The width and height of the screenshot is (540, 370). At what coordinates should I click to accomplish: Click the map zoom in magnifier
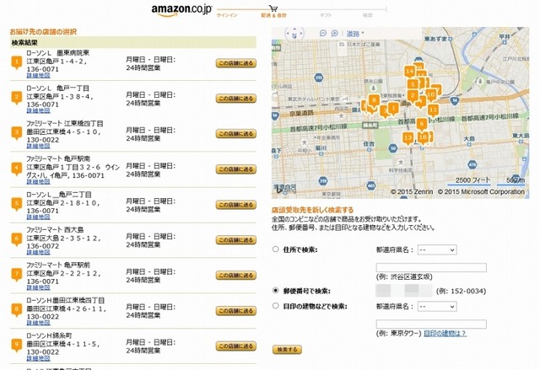coord(336,34)
